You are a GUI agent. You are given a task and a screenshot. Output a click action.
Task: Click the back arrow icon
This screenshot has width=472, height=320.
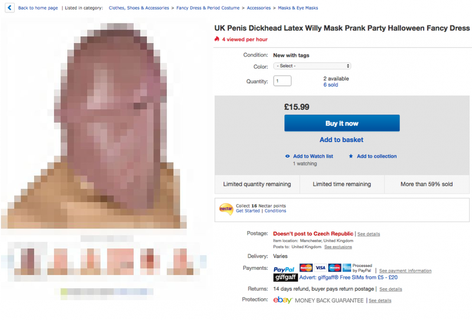9,8
